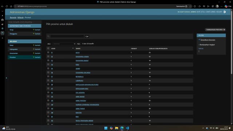The height and width of the screenshot is (131, 233).
Task: Follow the Wilayah breadcrumb link
Action: pos(20,17)
